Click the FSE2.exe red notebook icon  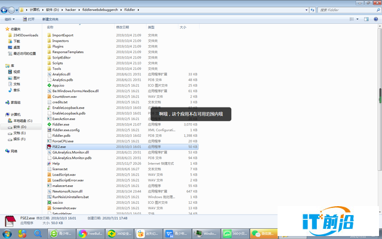(x=49, y=147)
